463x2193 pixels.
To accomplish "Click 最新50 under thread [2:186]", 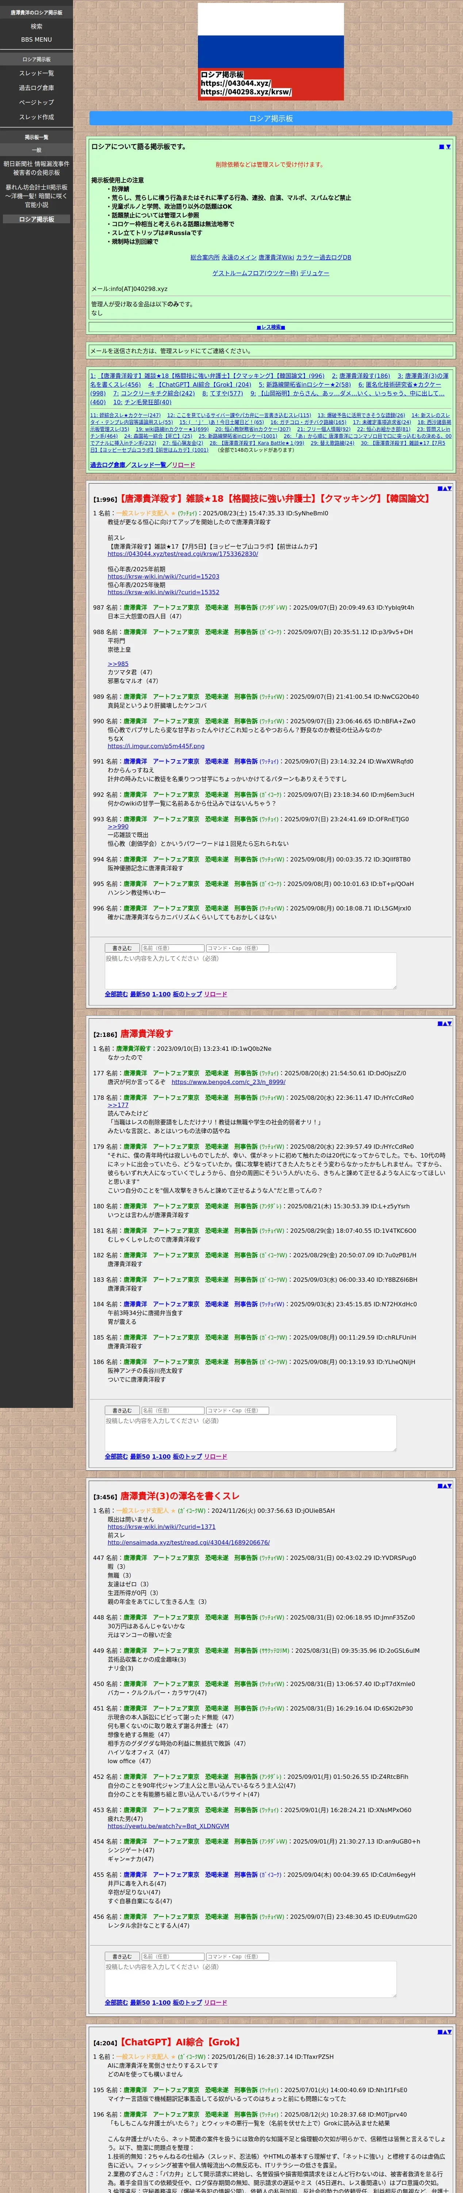I will point(139,1457).
